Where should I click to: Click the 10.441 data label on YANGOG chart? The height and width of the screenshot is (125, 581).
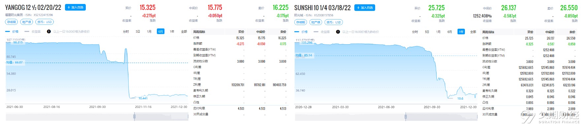point(143,98)
